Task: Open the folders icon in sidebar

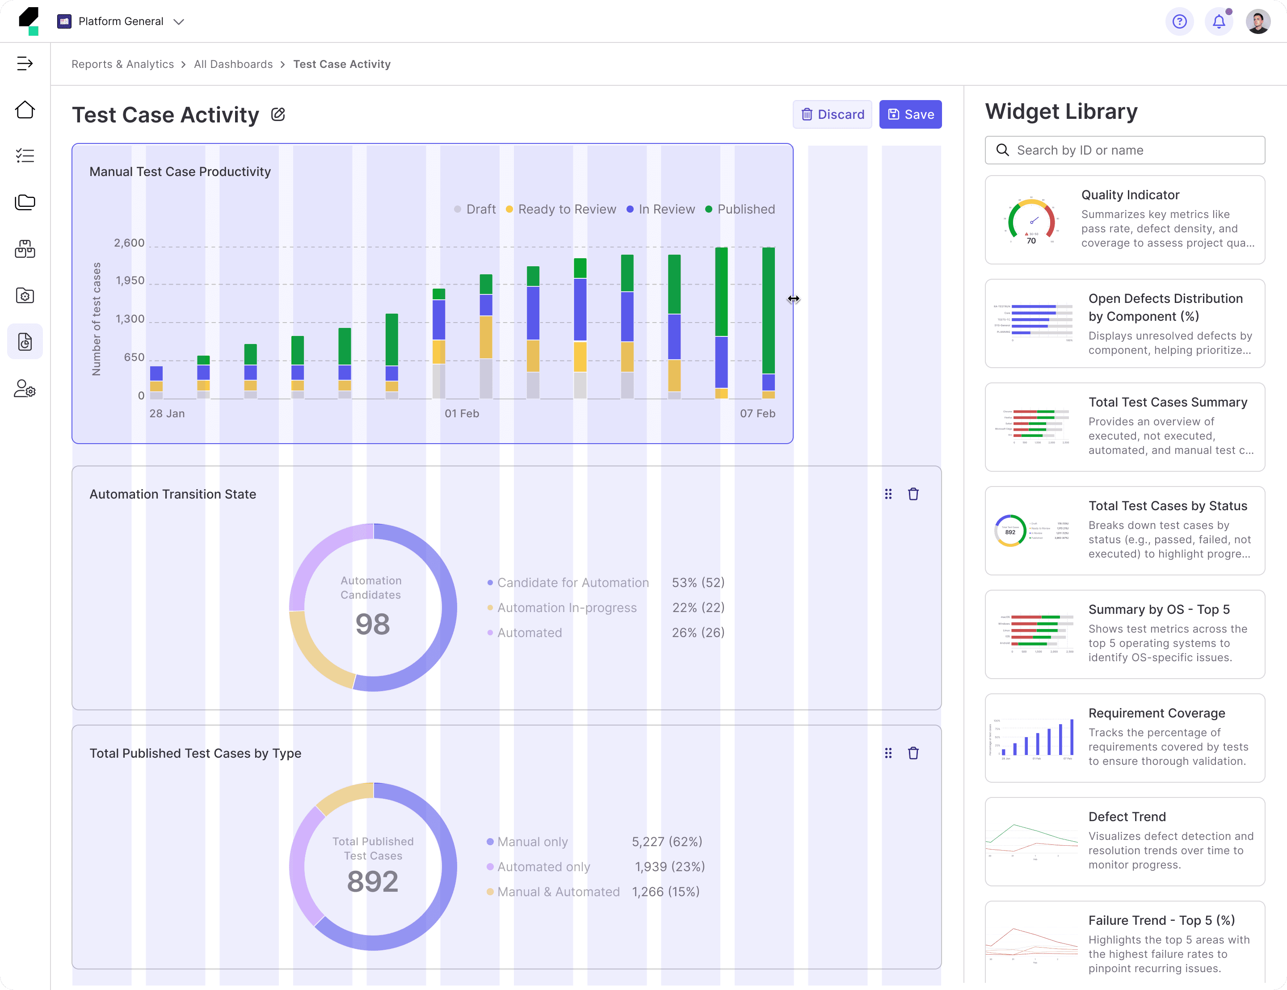Action: point(25,202)
